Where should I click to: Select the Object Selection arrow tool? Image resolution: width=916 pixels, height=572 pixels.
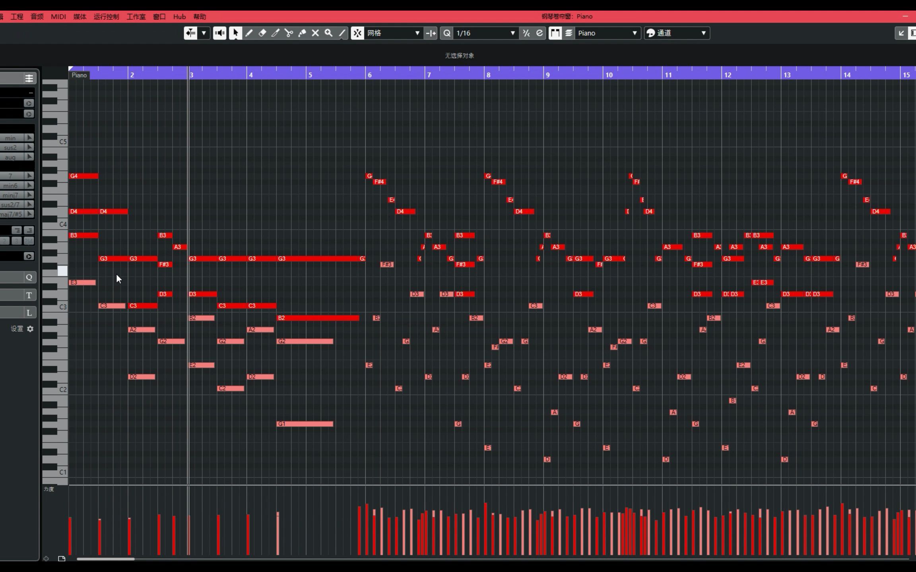coord(235,33)
